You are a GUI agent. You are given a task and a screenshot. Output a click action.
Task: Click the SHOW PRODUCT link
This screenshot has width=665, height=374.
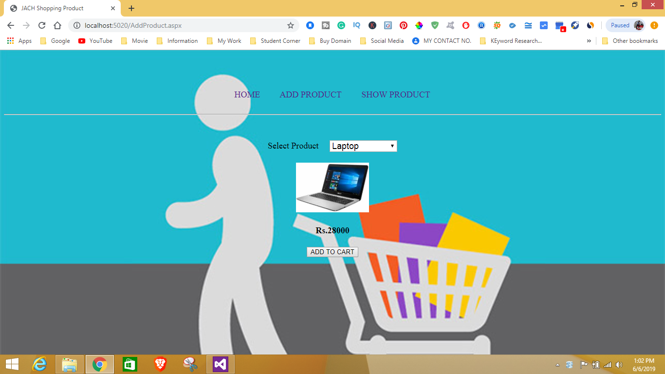[395, 94]
